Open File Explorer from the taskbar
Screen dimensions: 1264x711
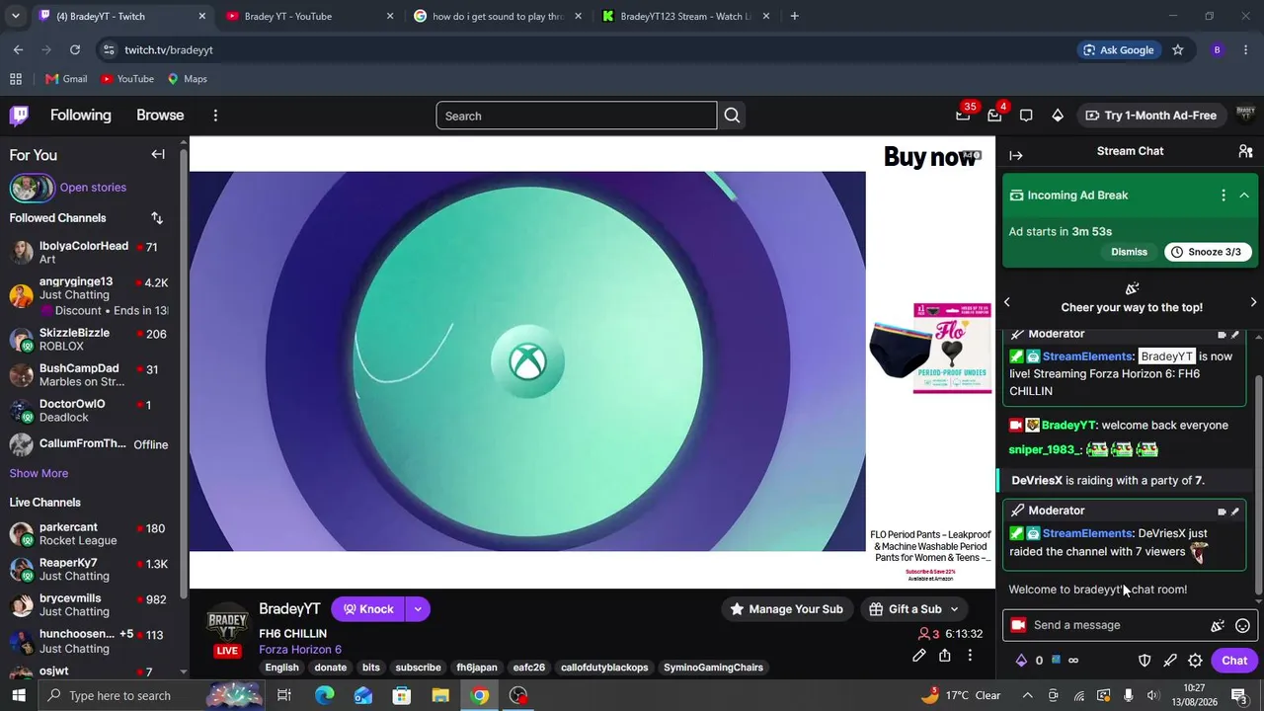pyautogui.click(x=440, y=695)
